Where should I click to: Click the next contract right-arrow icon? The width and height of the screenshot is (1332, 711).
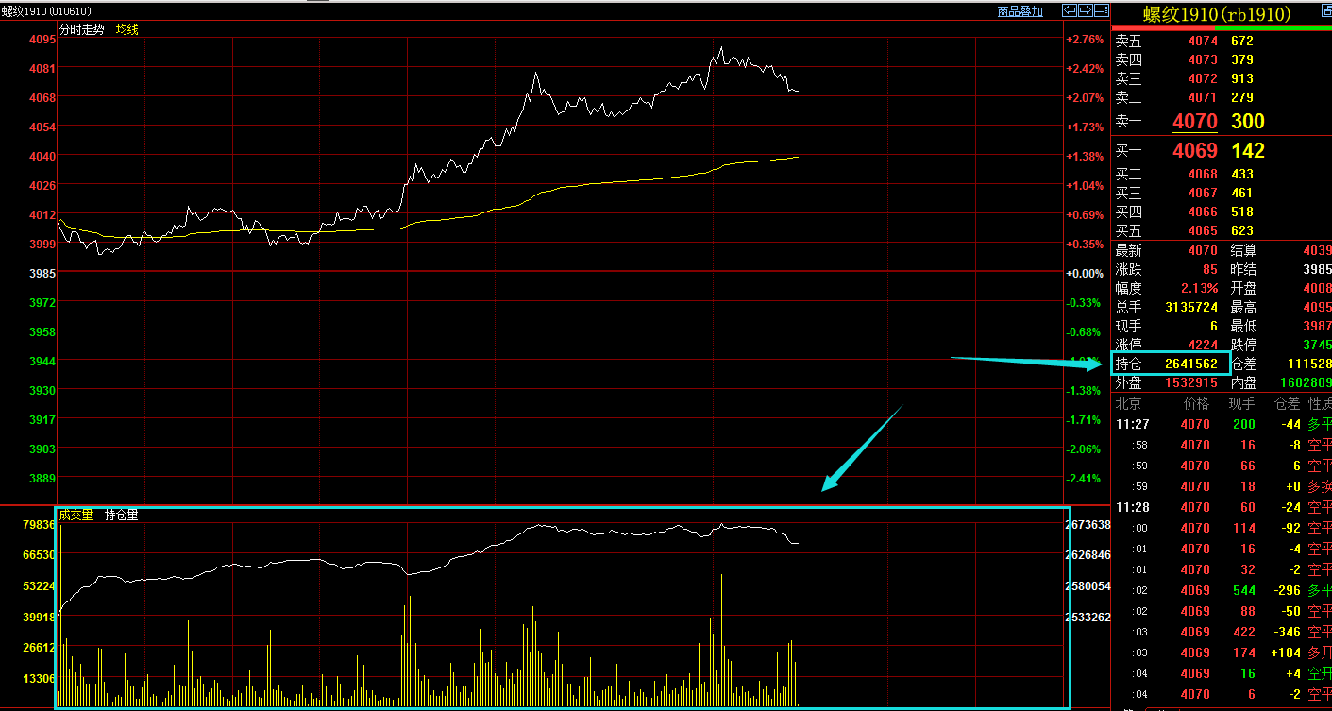coord(1086,11)
